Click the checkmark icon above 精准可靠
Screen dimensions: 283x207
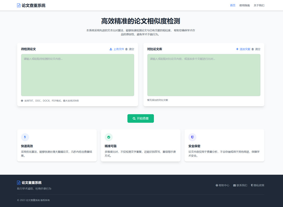[x=109, y=137]
